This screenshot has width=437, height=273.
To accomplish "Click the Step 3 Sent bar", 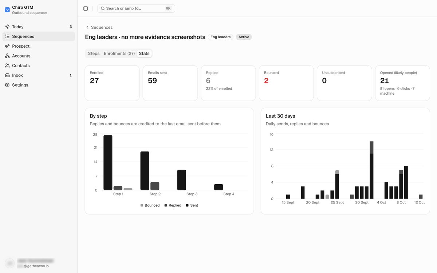I will 182,180.
